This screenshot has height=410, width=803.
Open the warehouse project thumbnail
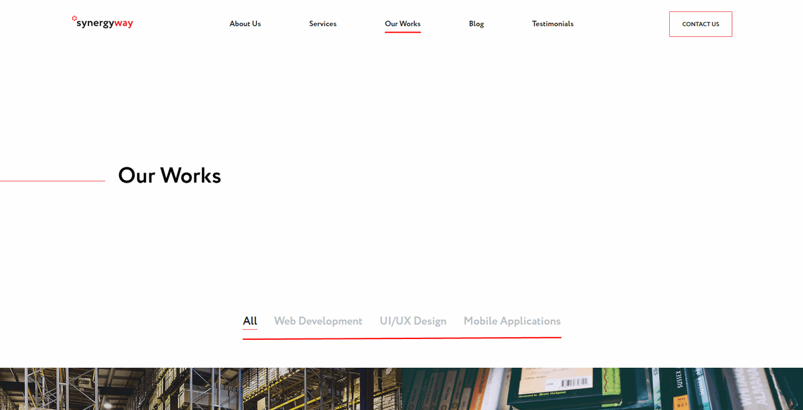pyautogui.click(x=201, y=389)
